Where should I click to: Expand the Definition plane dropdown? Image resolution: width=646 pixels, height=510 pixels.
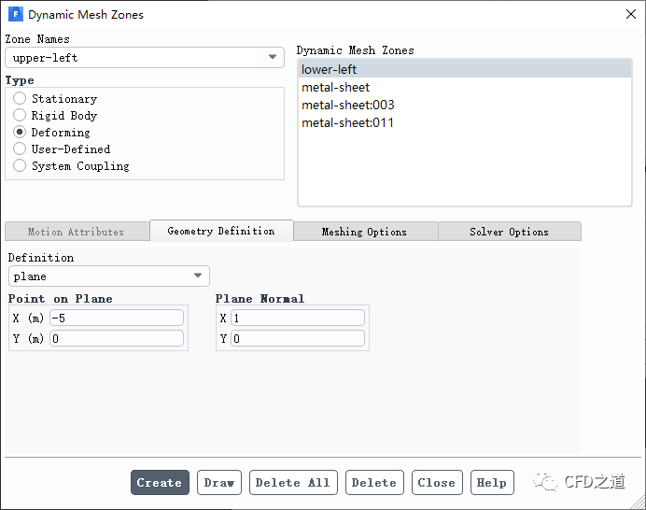coord(108,276)
